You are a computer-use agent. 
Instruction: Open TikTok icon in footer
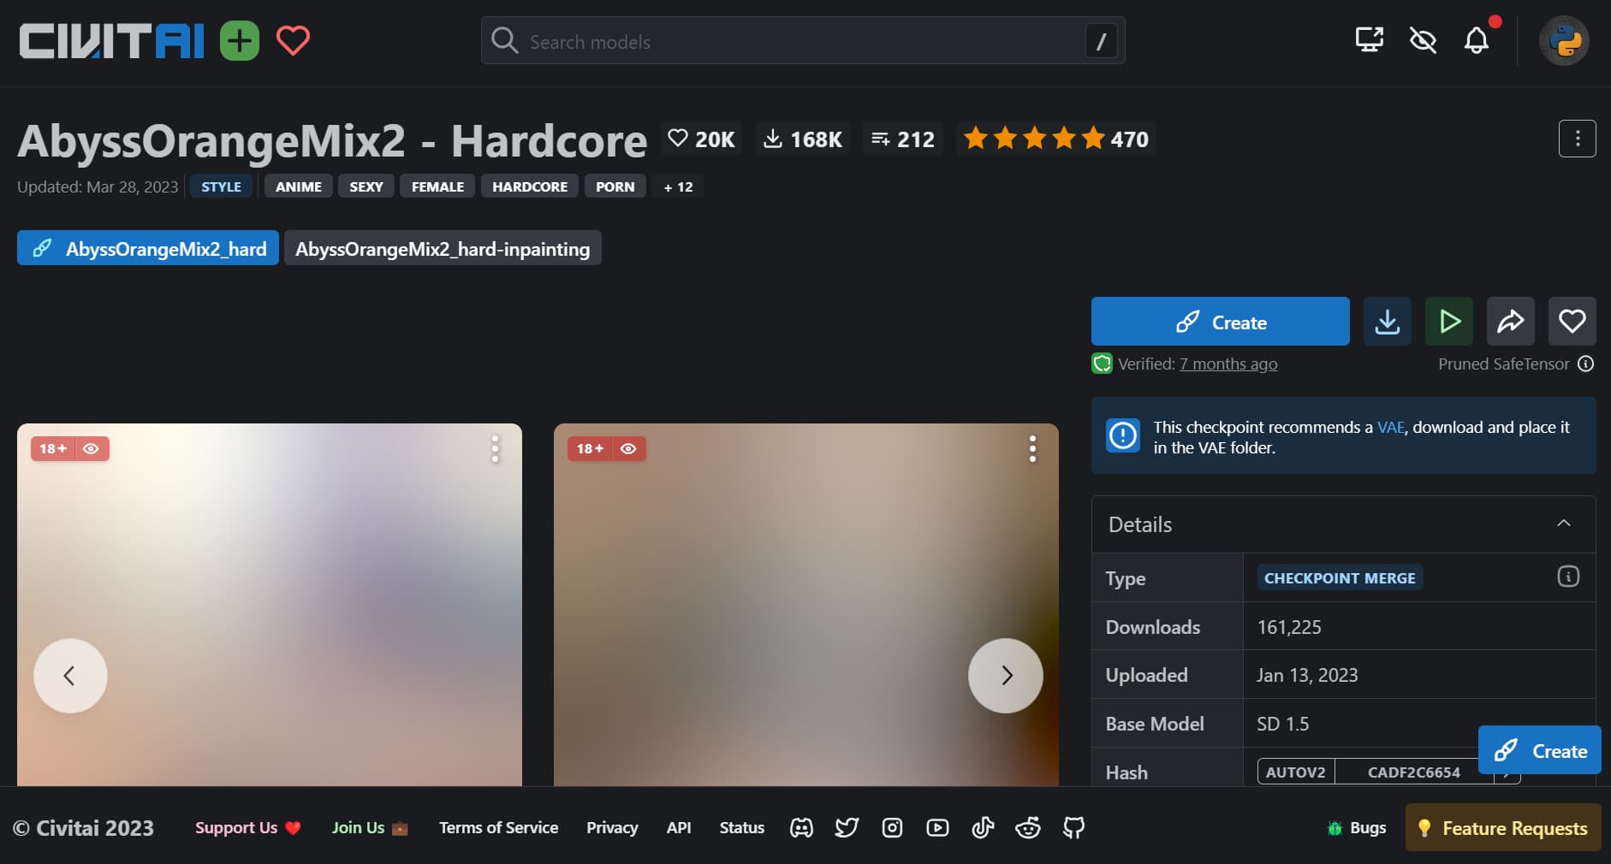point(983,827)
